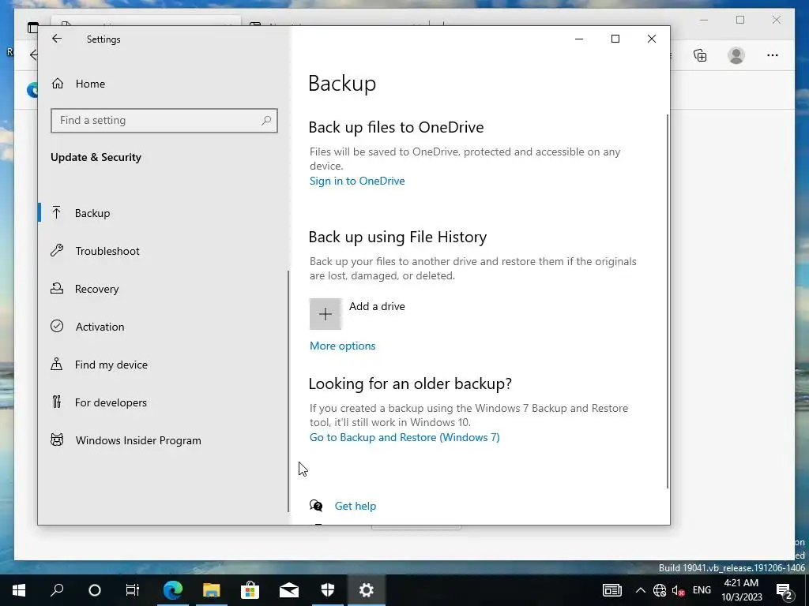
Task: Open the Windows Start menu
Action: pyautogui.click(x=19, y=590)
